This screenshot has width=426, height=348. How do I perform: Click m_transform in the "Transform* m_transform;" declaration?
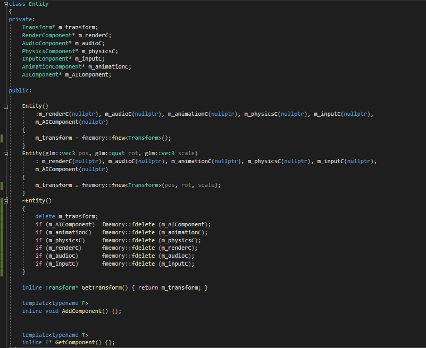(77, 27)
